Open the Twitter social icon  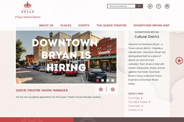coord(150,6)
